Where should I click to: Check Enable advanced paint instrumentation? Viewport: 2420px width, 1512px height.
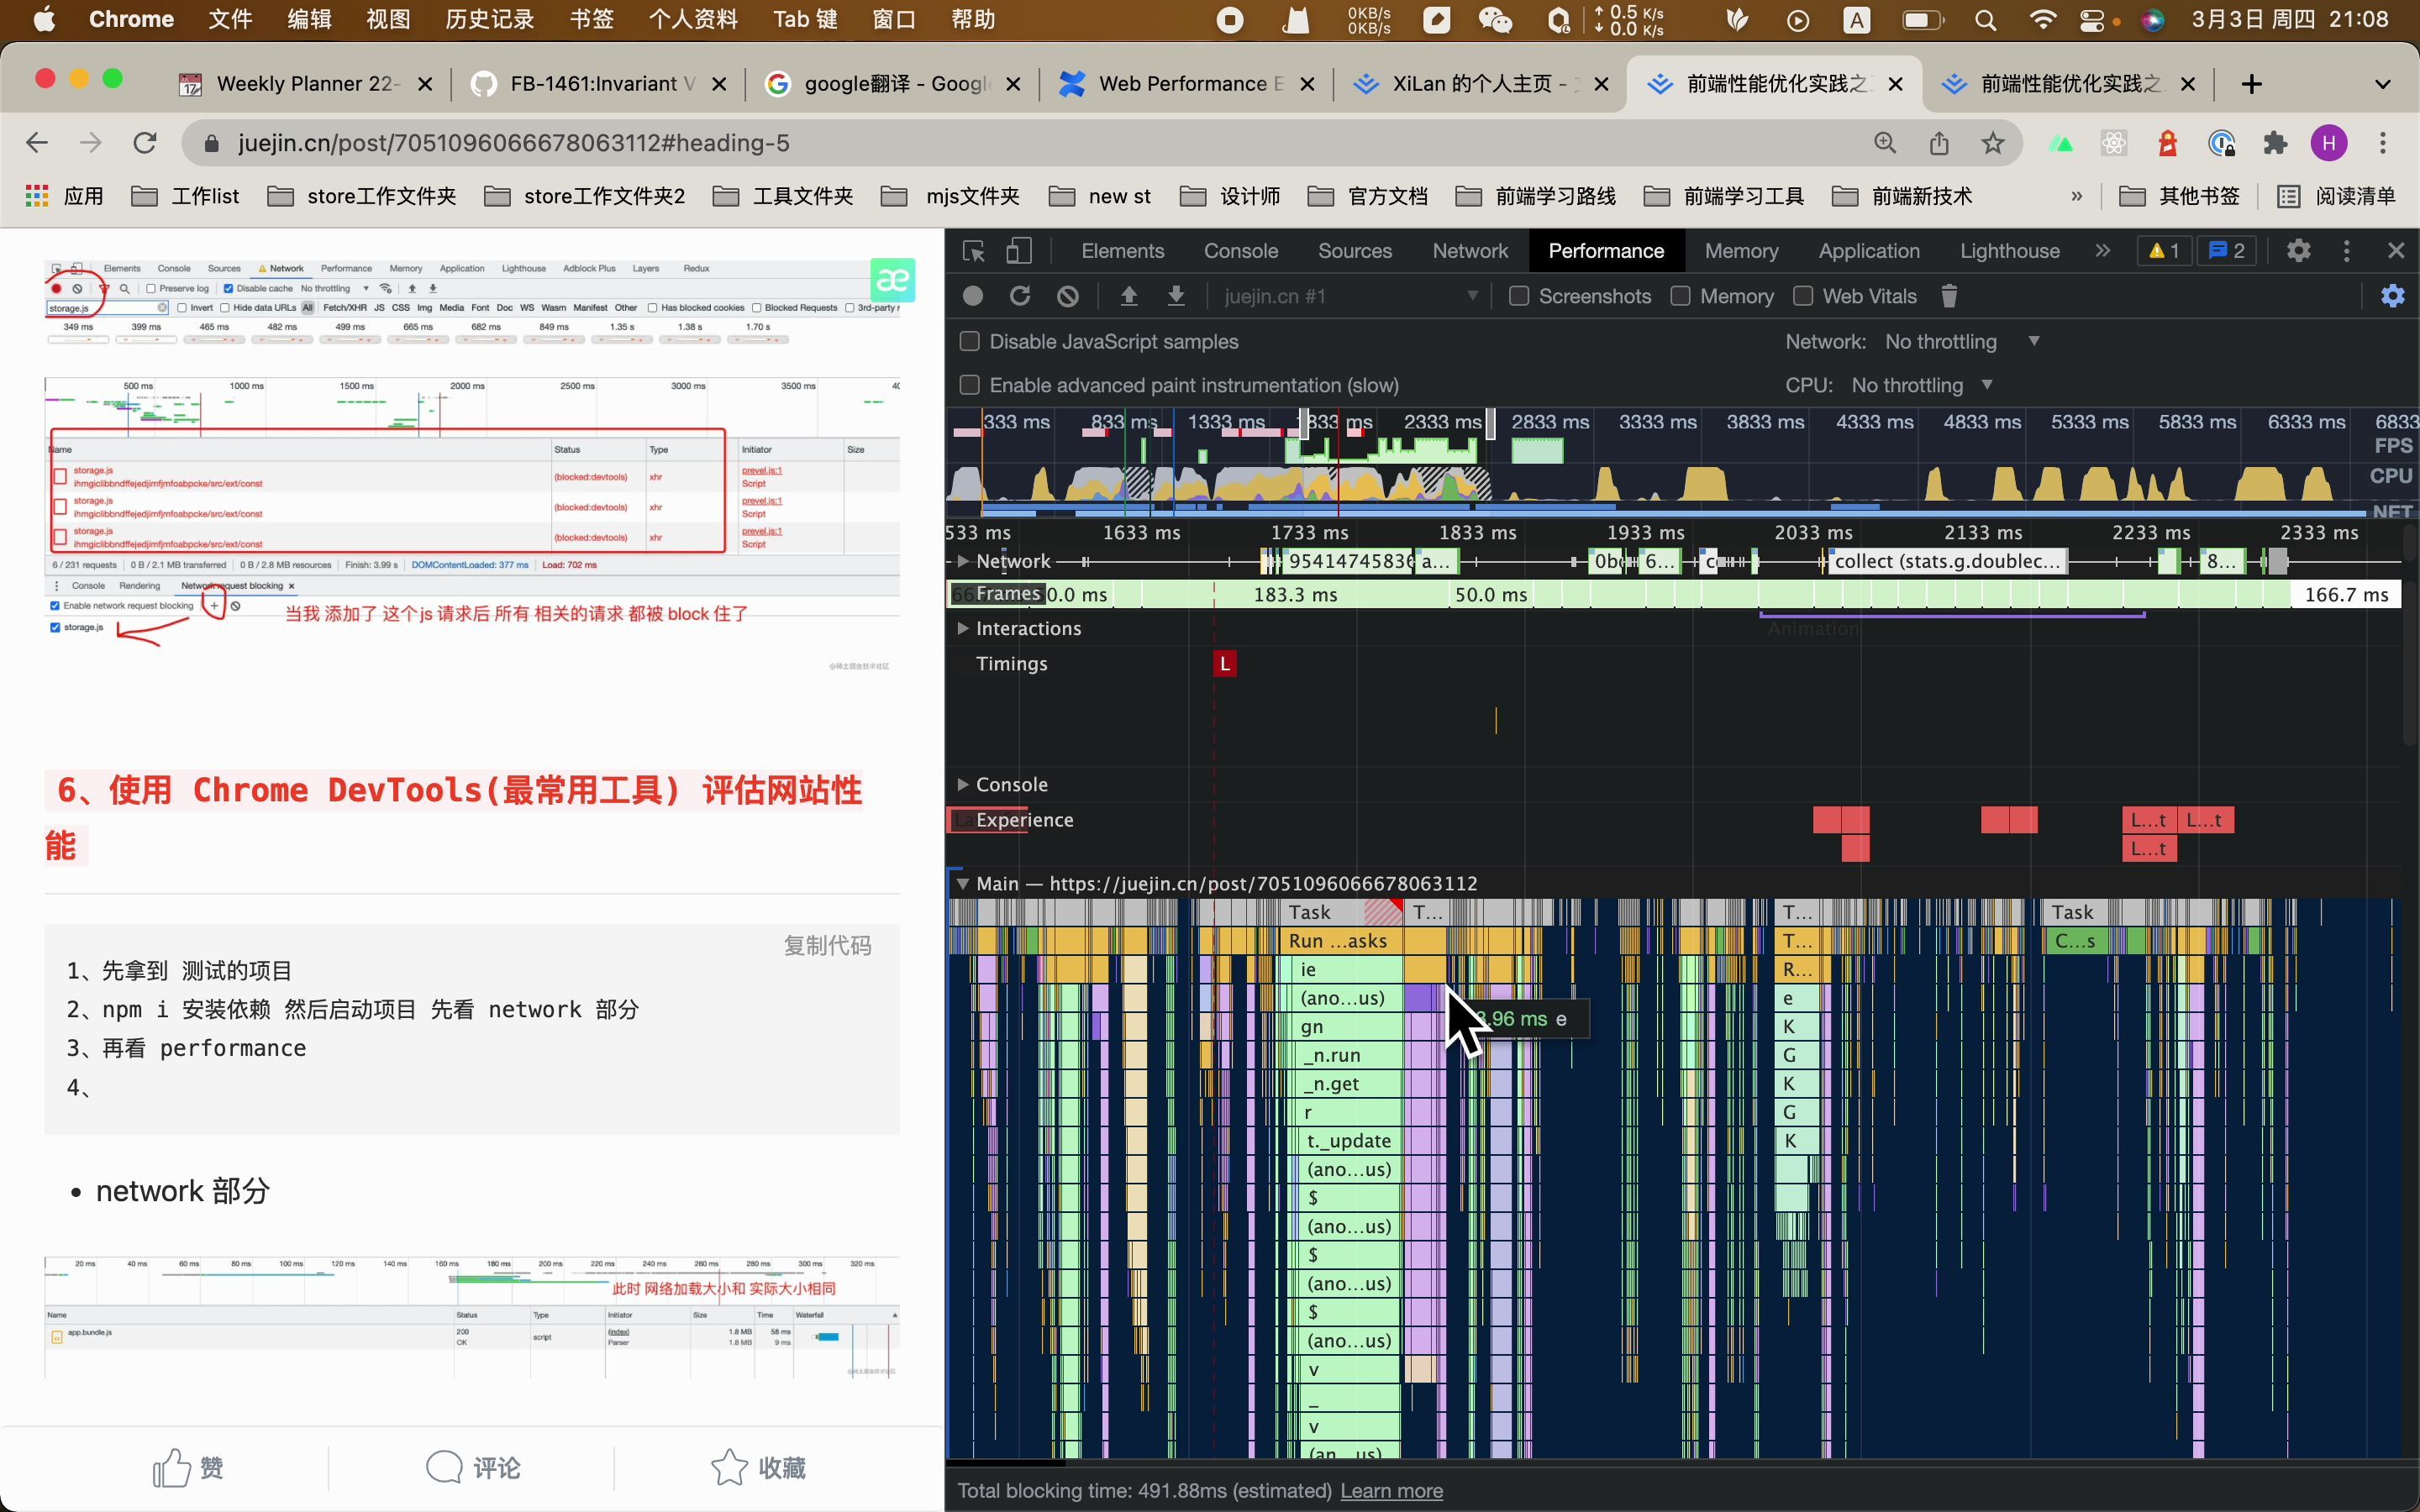click(x=969, y=385)
